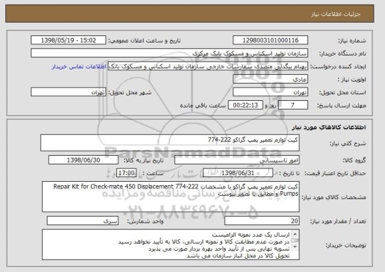Image resolution: width=385 pixels, height=272 pixels.
Task: Click the شماره نیاز field 1298003101000116
Action: click(x=270, y=40)
